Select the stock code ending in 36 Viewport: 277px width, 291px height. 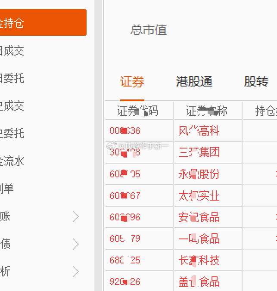[125, 131]
